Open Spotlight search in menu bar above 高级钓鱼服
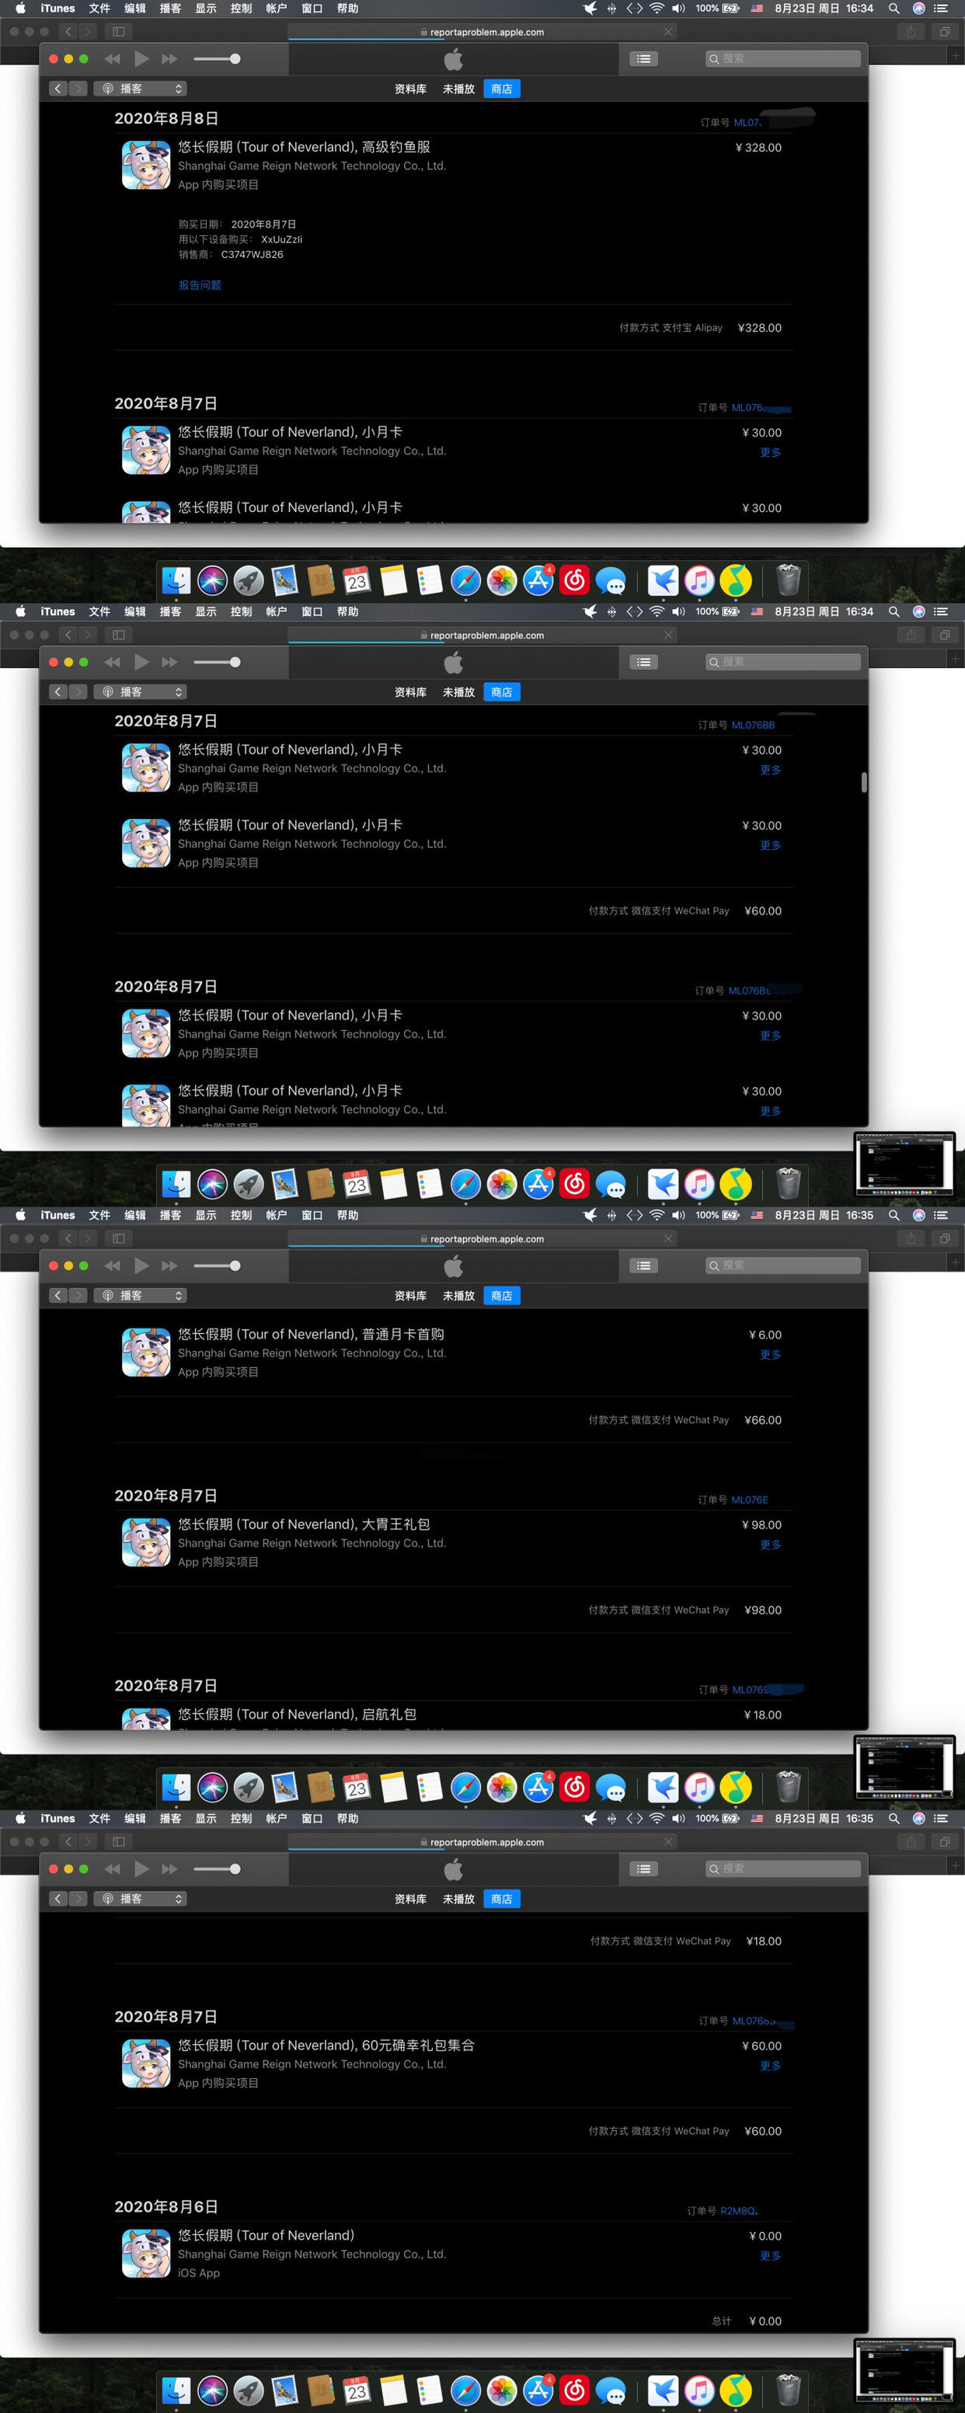This screenshot has height=2413, width=965. point(894,9)
